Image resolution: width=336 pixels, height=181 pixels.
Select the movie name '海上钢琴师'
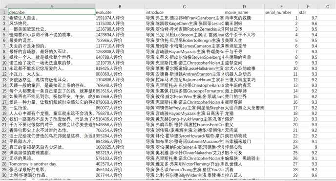[x=244, y=91]
